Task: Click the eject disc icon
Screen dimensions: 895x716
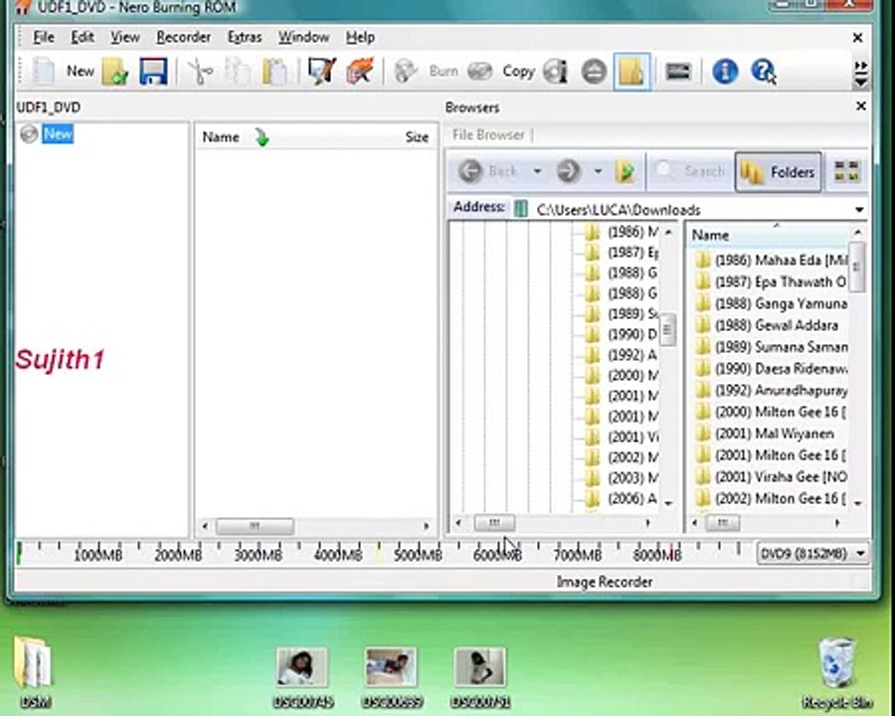Action: 594,72
